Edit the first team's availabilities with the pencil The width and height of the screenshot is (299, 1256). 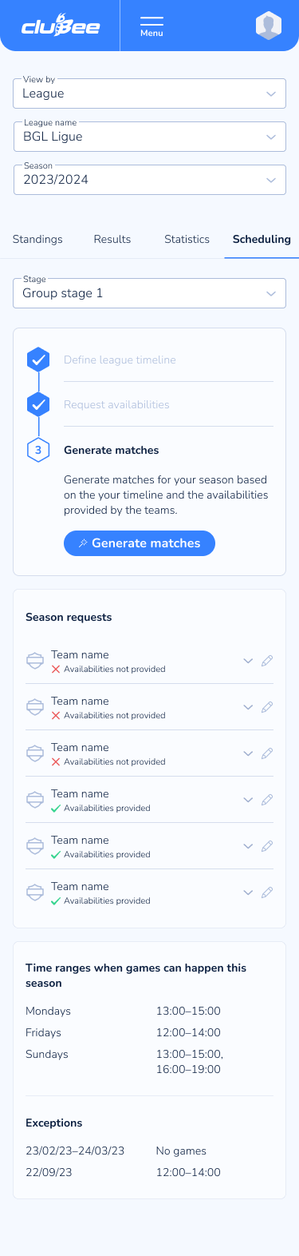(267, 661)
